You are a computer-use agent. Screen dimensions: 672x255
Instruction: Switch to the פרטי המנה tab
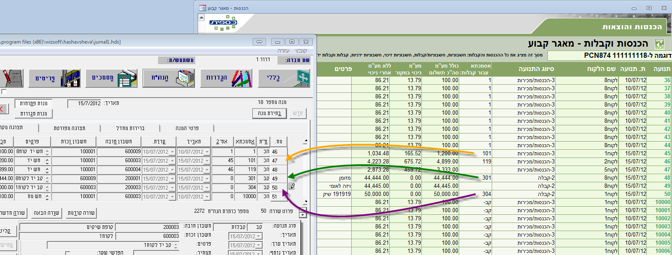click(x=187, y=128)
